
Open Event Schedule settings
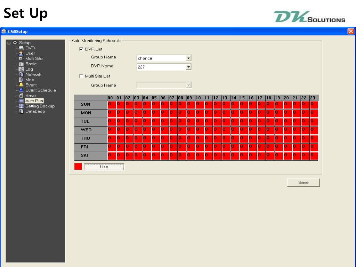pos(41,90)
